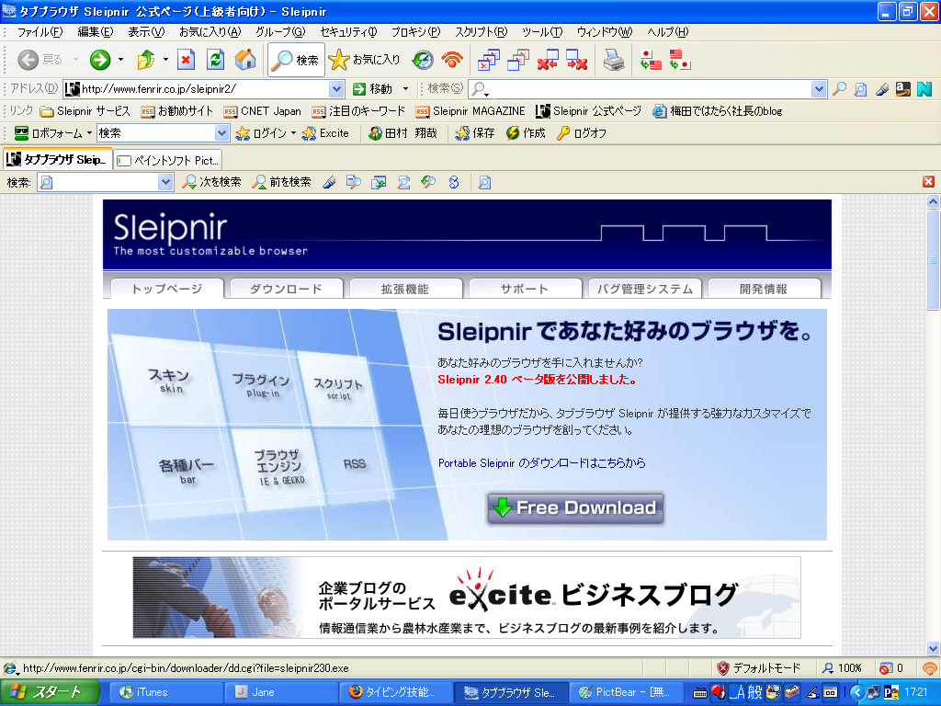
Task: Open the お気に入り(A) menu
Action: 210,32
